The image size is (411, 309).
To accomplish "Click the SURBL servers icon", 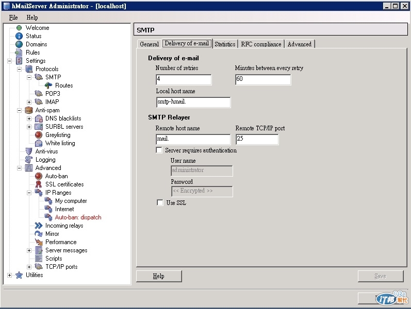I will pos(39,127).
